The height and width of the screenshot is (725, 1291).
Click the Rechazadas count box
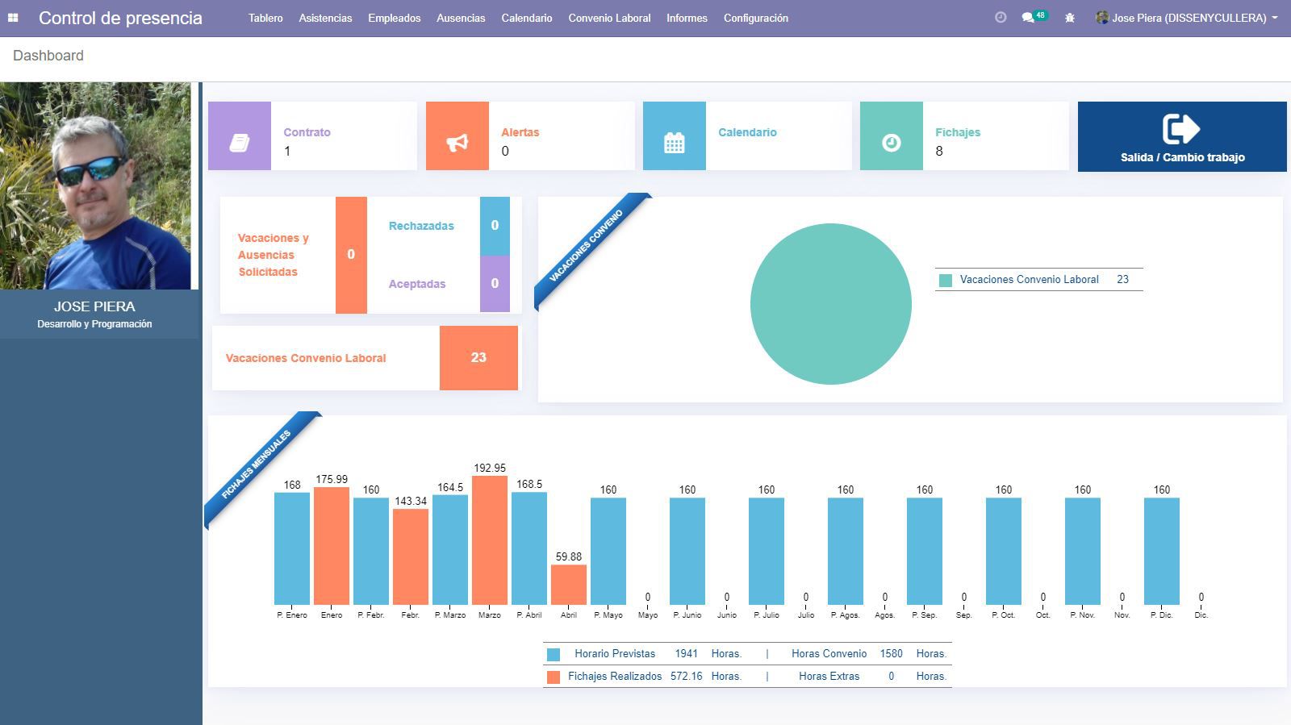pyautogui.click(x=495, y=226)
